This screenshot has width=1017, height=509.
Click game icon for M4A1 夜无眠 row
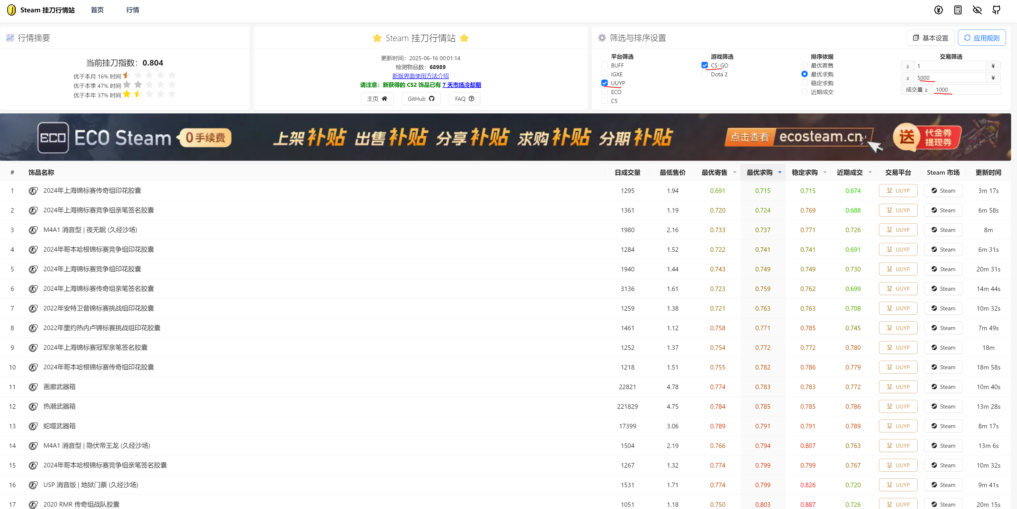[x=33, y=230]
